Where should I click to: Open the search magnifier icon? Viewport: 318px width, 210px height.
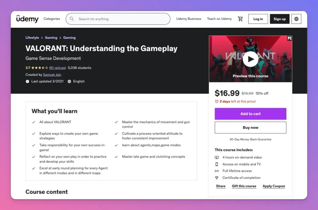coord(72,19)
